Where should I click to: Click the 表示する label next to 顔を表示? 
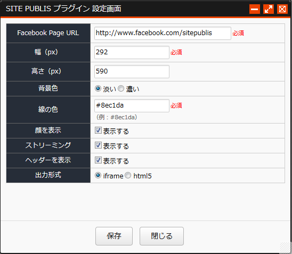(x=116, y=132)
